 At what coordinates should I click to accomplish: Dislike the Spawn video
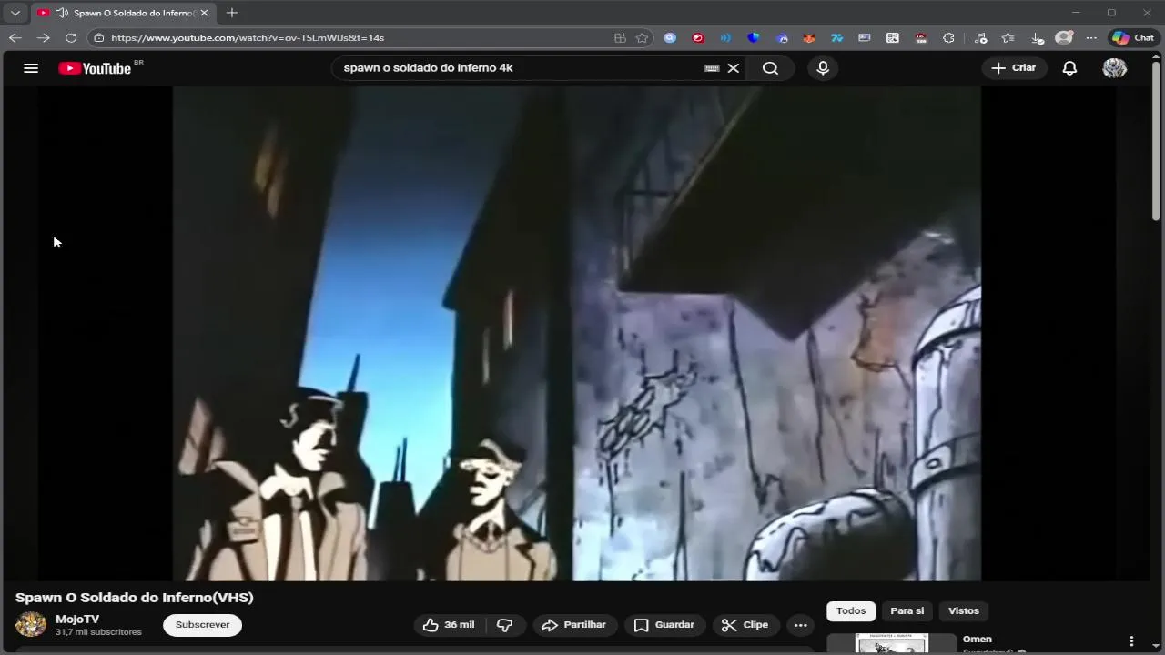tap(505, 625)
